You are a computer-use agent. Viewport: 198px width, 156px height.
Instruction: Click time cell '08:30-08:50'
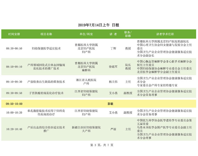14,49
